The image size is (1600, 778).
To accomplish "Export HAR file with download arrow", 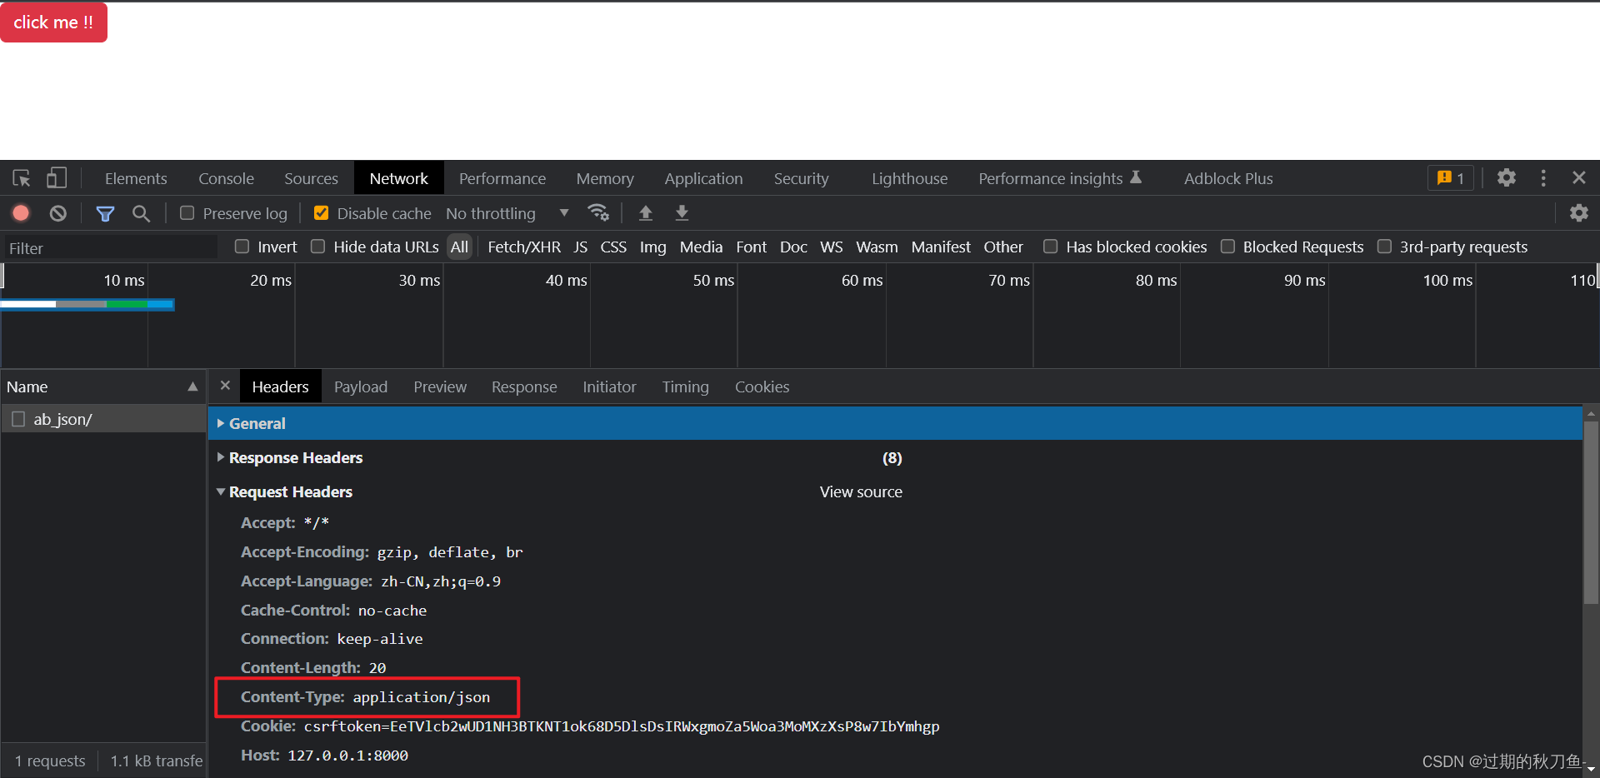I will pyautogui.click(x=682, y=213).
